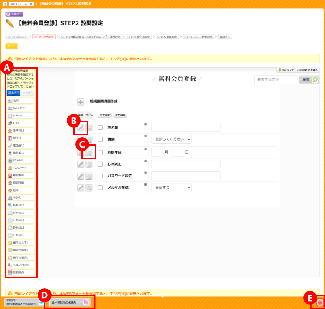Select the 電話番号 part in sidebar
Viewport: 325px width, 309px height.
(x=21, y=145)
